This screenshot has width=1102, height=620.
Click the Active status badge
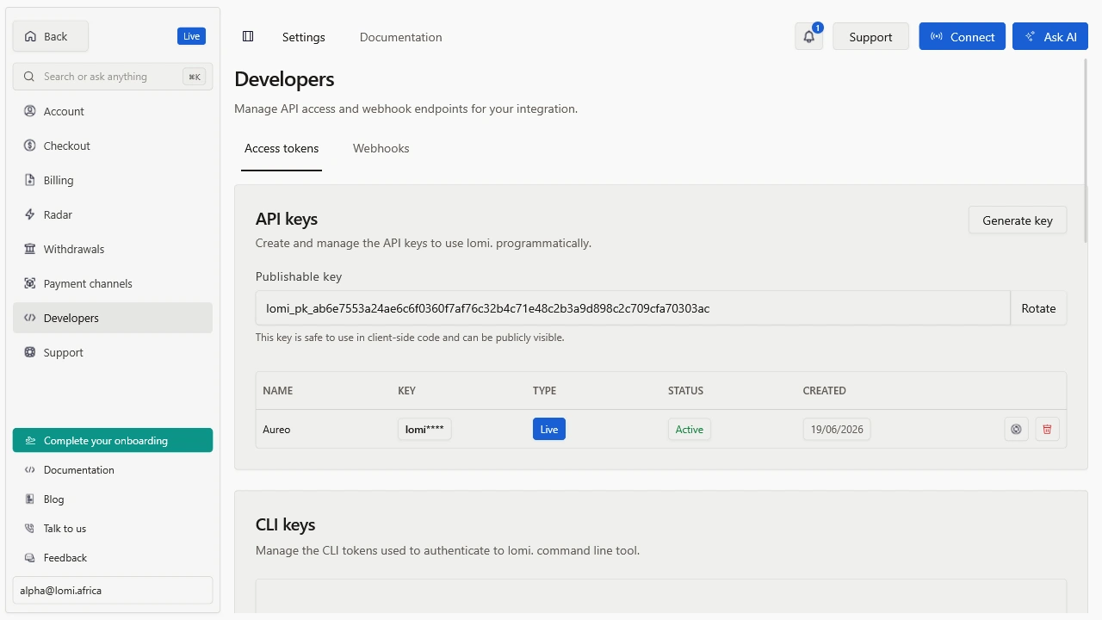(690, 429)
